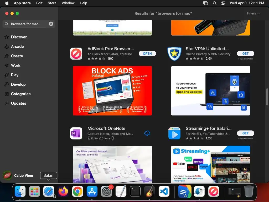Open Stage Manager icon in menu bar

[205, 3]
